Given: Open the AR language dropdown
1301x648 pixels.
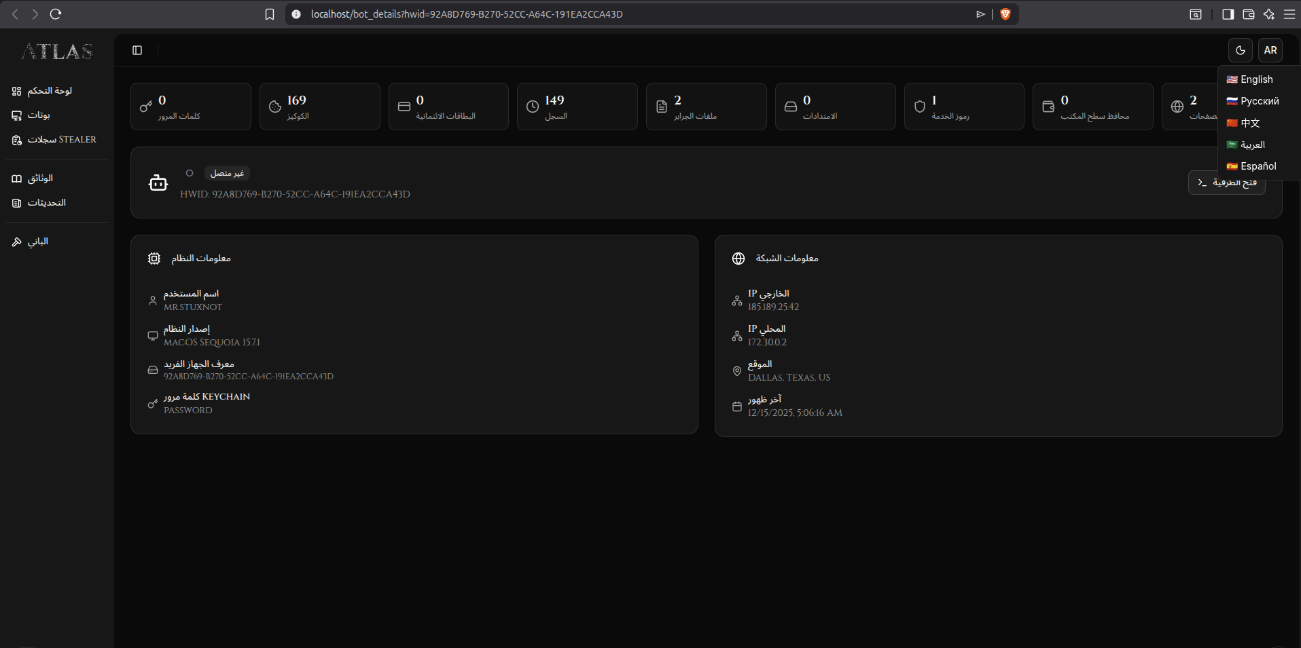Looking at the screenshot, I should (1270, 50).
